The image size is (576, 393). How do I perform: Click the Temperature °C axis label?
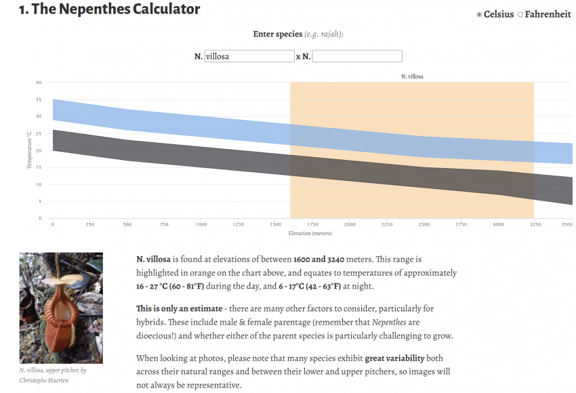click(x=29, y=150)
